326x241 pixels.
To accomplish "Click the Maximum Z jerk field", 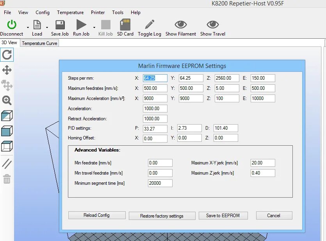I will (263, 173).
